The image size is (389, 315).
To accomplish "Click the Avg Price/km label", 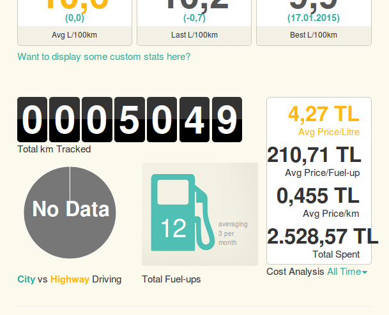I will pos(331,214).
